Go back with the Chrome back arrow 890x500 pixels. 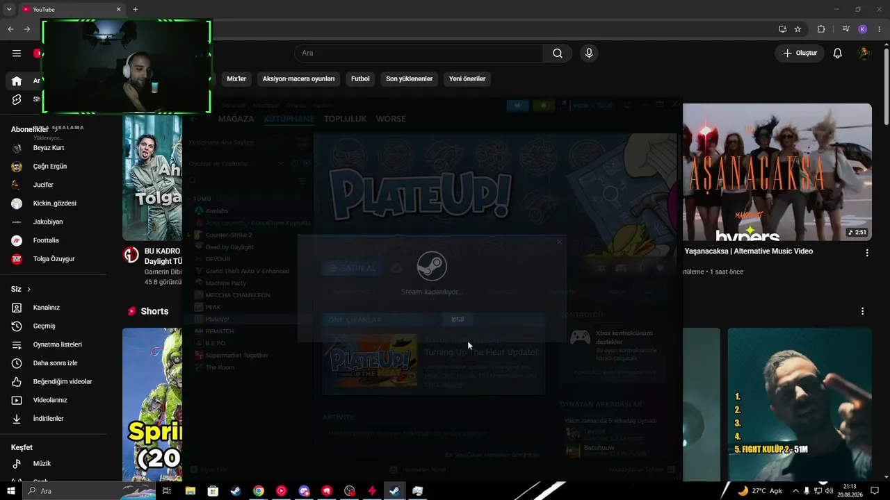[10, 29]
